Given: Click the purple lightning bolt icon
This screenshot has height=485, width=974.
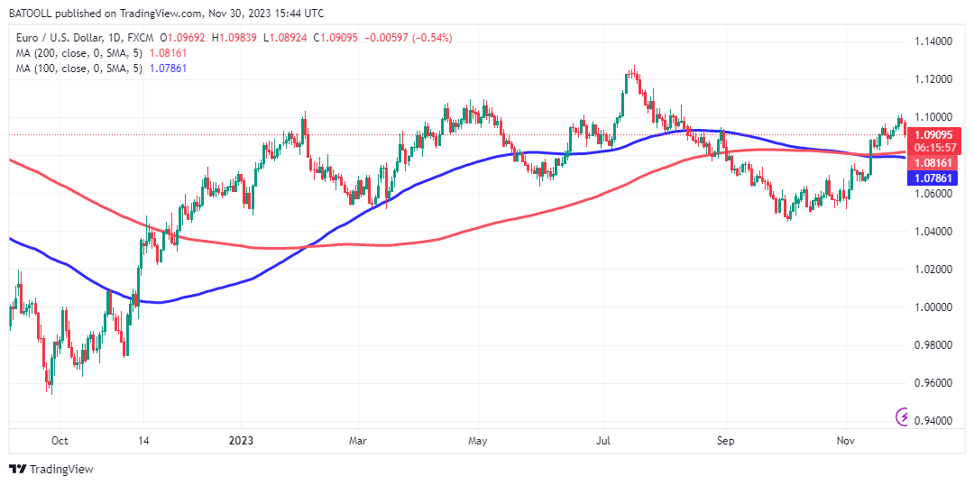Looking at the screenshot, I should point(902,416).
